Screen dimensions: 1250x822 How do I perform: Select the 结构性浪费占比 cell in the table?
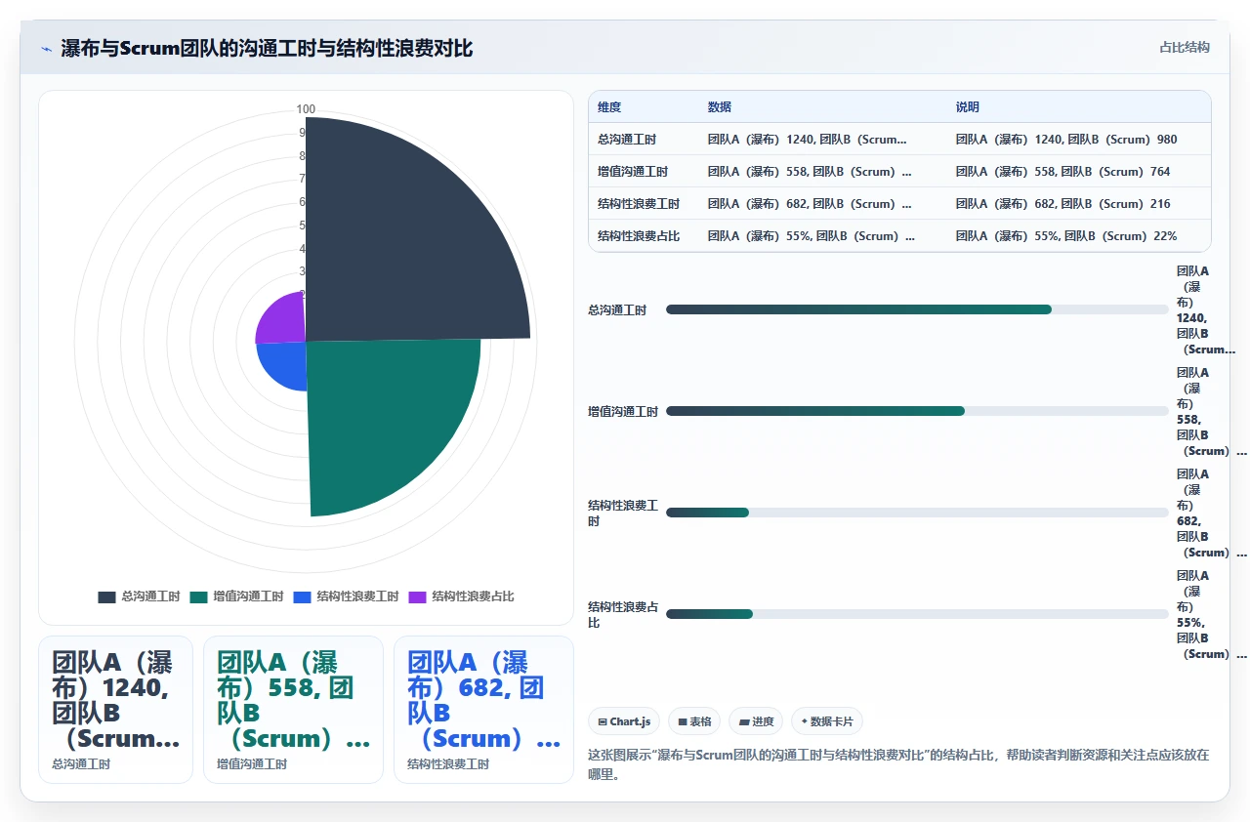tap(644, 236)
